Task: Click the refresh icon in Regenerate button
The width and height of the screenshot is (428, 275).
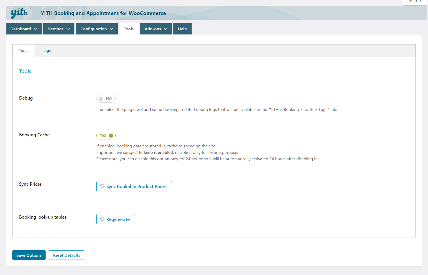Action: pos(102,219)
